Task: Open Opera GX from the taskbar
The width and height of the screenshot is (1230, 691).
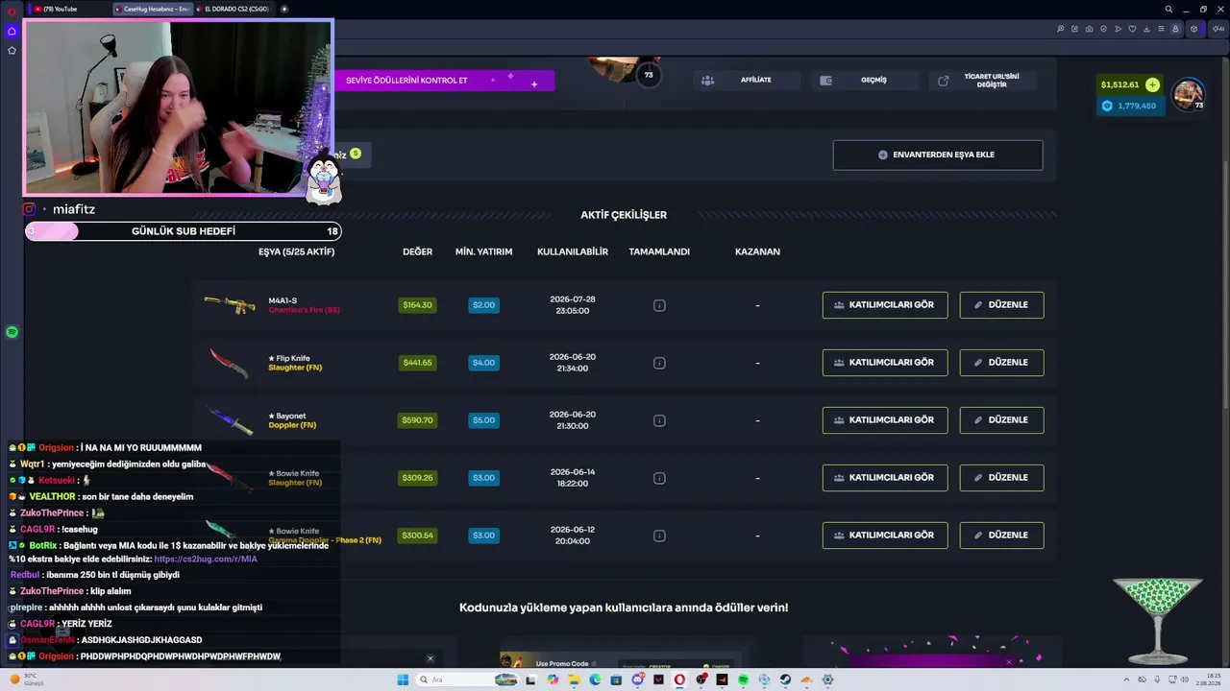Action: tap(679, 679)
